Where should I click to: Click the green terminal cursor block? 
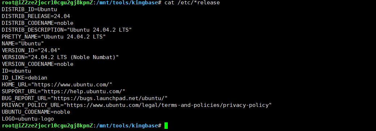point(166,126)
